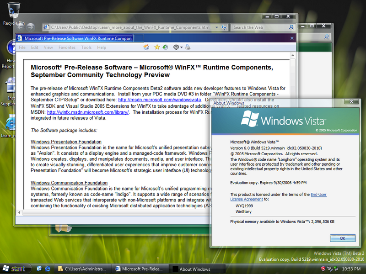Screen dimensions: 366x274
Task: Click the Windows Presentation Foundation heading
Action: coord(66,142)
